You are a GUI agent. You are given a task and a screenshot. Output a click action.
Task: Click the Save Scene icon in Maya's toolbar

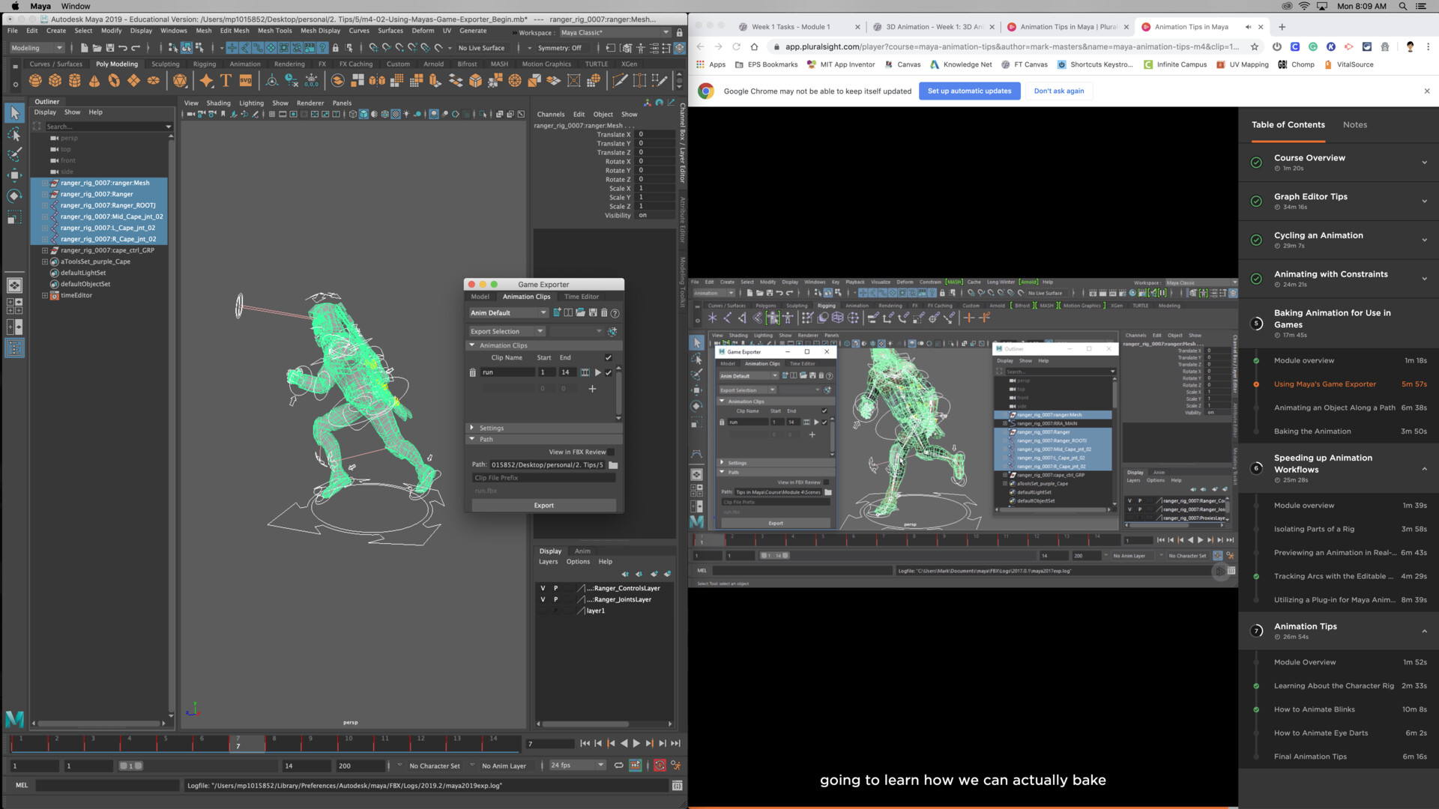(110, 49)
